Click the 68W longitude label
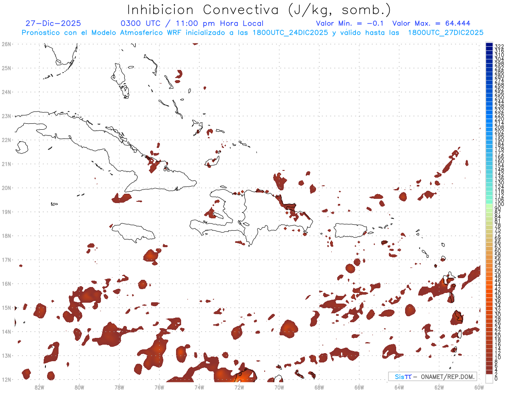Screen dimensions: 509x393 (319, 387)
